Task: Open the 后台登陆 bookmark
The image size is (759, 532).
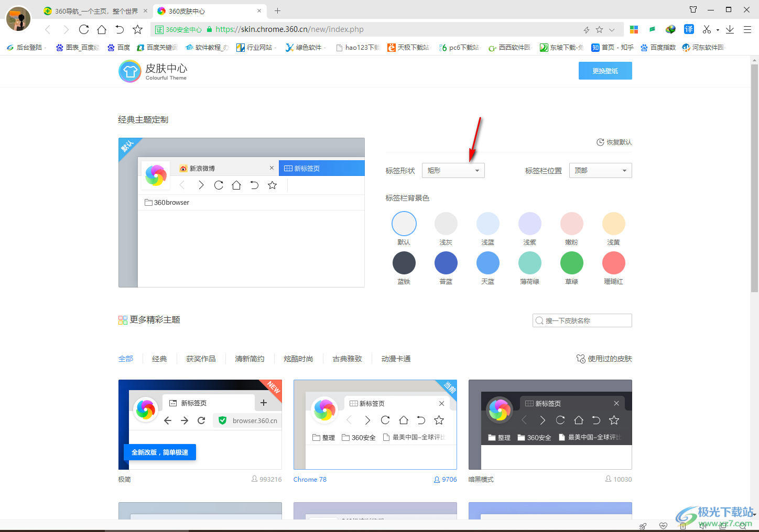Action: click(x=26, y=47)
